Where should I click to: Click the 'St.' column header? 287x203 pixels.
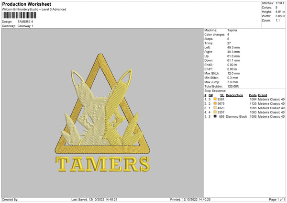tap(222, 95)
